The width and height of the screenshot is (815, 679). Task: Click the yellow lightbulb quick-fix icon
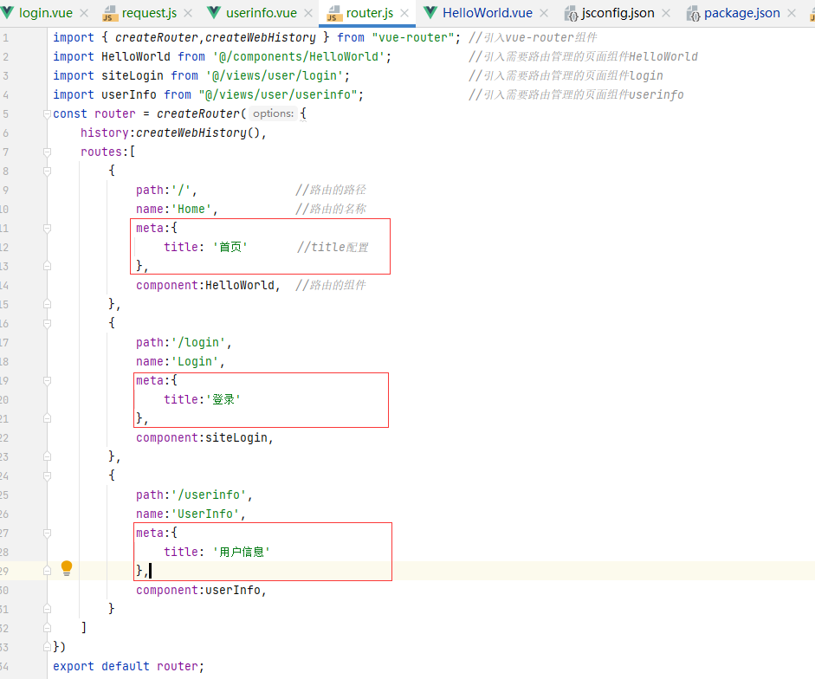tap(67, 568)
